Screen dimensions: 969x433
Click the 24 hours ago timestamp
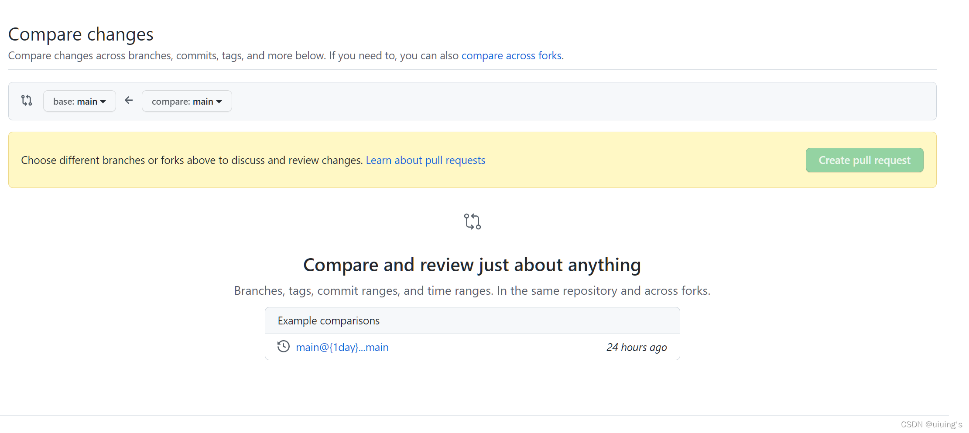click(x=637, y=348)
